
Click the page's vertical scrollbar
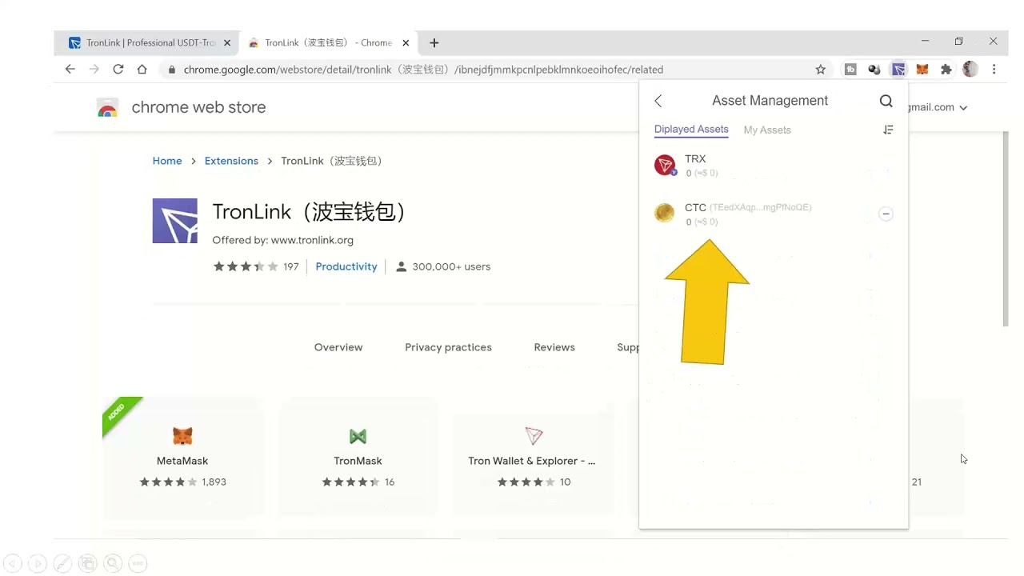1006,229
